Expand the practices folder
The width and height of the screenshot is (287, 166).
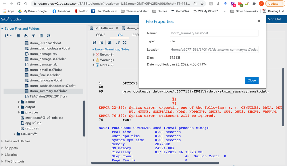pos(19,112)
